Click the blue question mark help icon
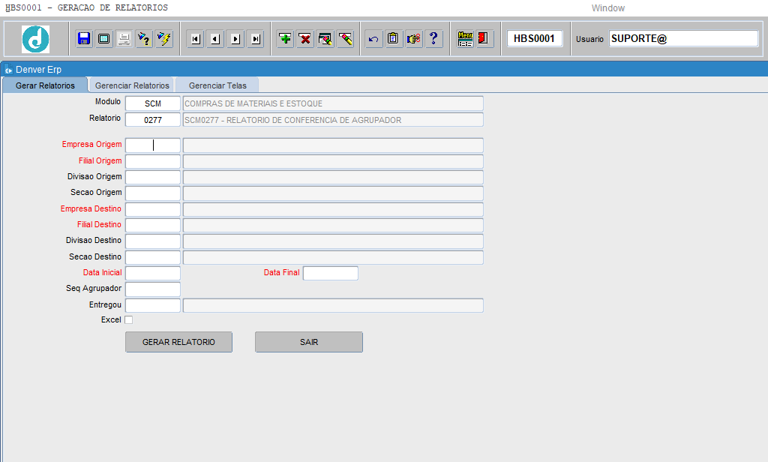768x462 pixels. [433, 39]
